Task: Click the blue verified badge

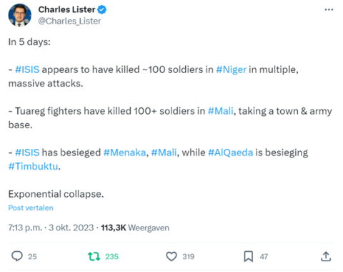Action: (102, 10)
